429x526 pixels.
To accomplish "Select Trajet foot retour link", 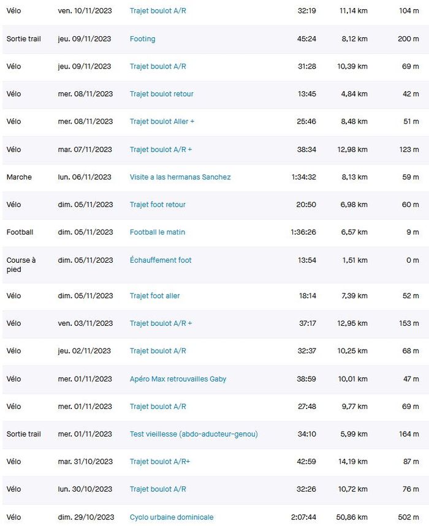I will point(158,205).
